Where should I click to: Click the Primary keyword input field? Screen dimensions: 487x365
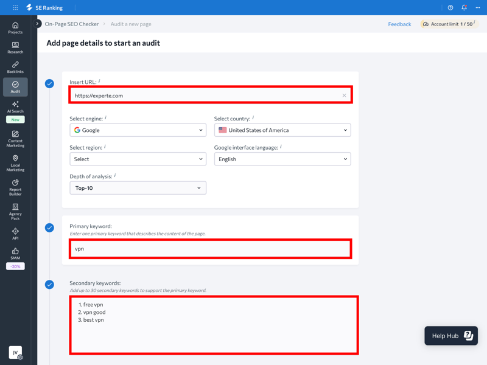pyautogui.click(x=210, y=249)
